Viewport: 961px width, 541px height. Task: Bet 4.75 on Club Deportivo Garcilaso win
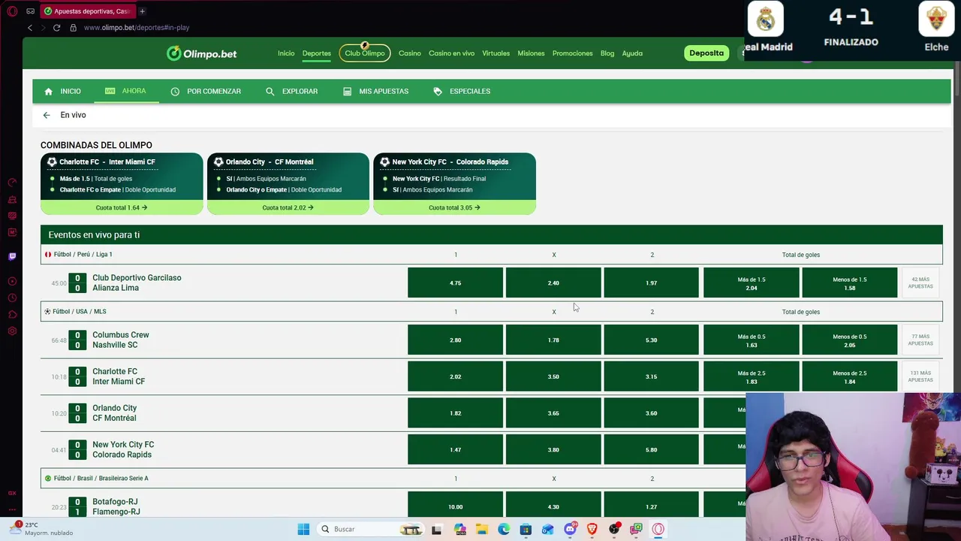tap(455, 283)
